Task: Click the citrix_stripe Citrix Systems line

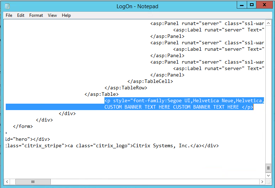Action: 112,146
